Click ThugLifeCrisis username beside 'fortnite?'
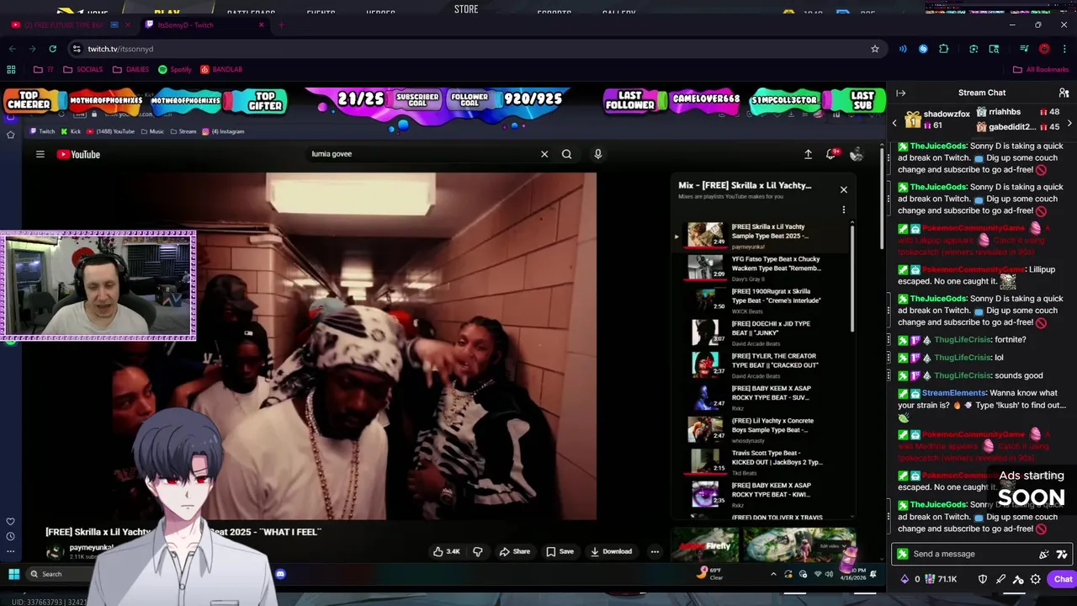1077x606 pixels. coord(963,339)
